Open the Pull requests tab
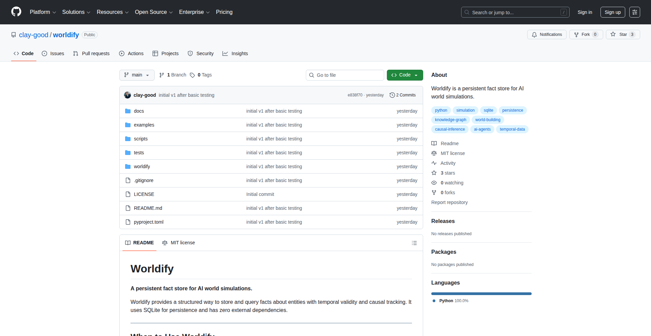 click(x=91, y=53)
